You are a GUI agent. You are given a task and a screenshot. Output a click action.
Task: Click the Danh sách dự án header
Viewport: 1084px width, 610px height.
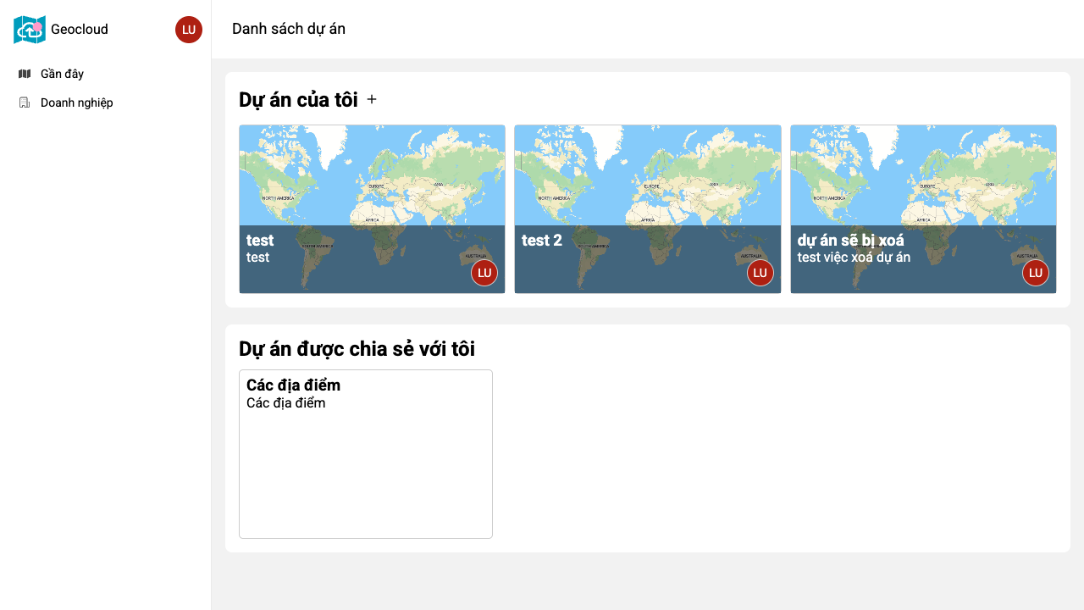288,29
